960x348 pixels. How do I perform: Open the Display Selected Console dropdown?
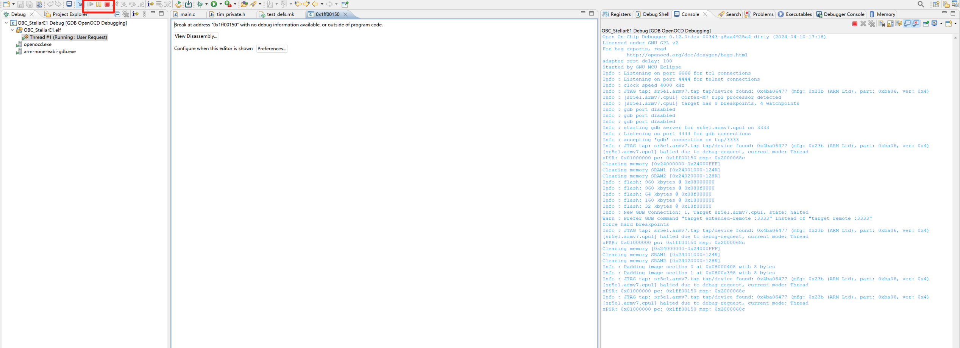point(941,23)
